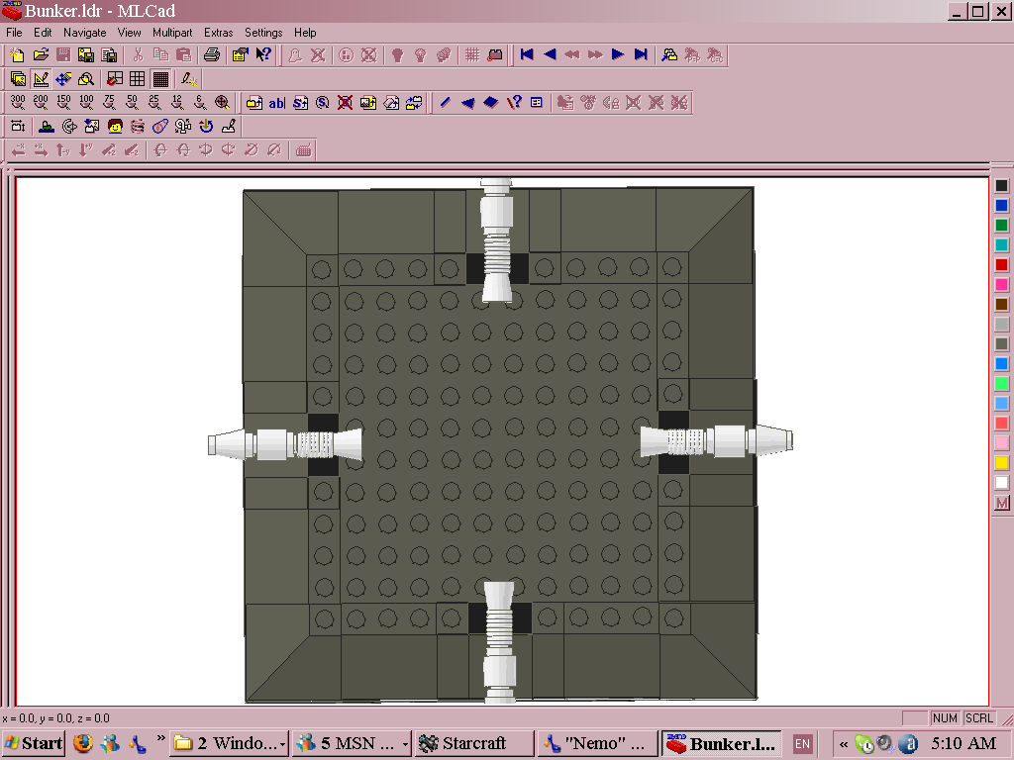This screenshot has height=760, width=1014.
Task: Expand the '2 Windo...' taskbar group arrow
Action: tap(282, 744)
